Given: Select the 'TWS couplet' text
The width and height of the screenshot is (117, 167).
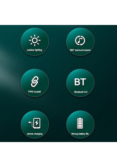Looking at the screenshot, I should pos(34,91).
